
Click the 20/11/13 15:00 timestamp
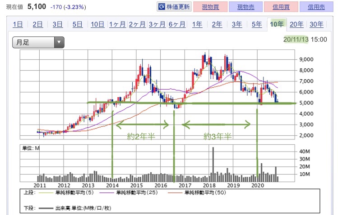305,40
